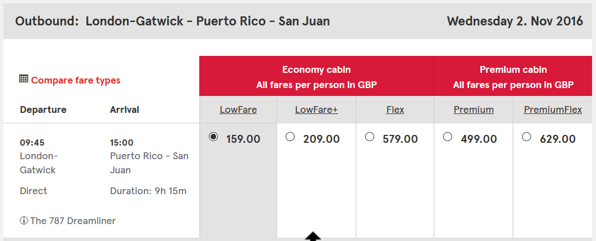
Task: Select the 629.00 PremiumFlex radio button
Action: click(527, 137)
